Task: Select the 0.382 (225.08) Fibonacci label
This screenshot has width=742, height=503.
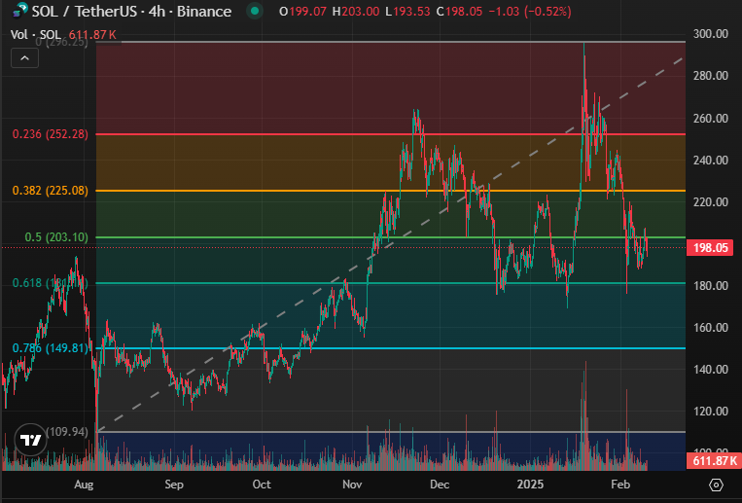Action: point(51,191)
